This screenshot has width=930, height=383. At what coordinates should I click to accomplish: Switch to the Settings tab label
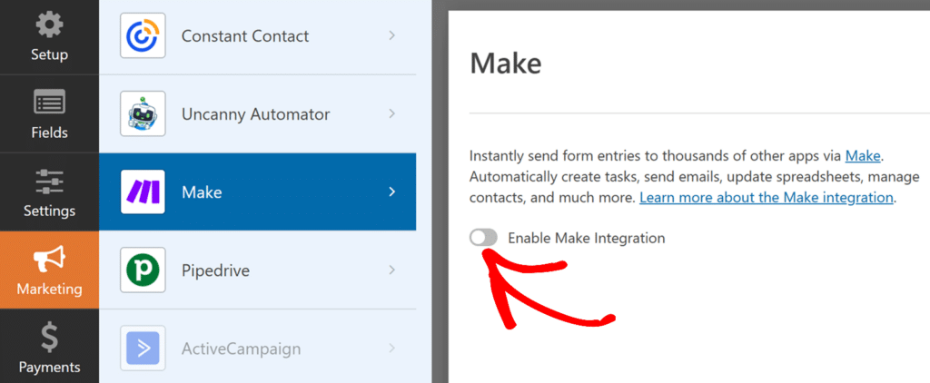(49, 211)
